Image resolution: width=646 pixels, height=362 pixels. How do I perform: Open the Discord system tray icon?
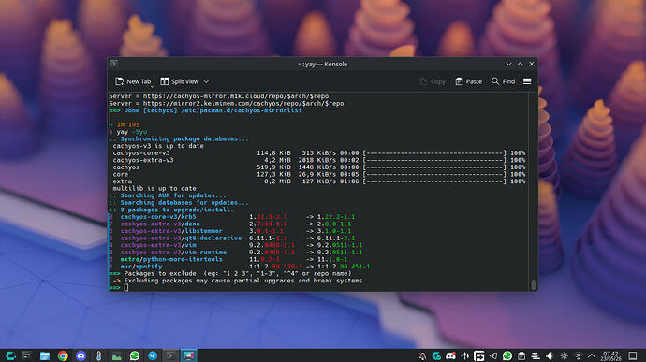pos(450,355)
